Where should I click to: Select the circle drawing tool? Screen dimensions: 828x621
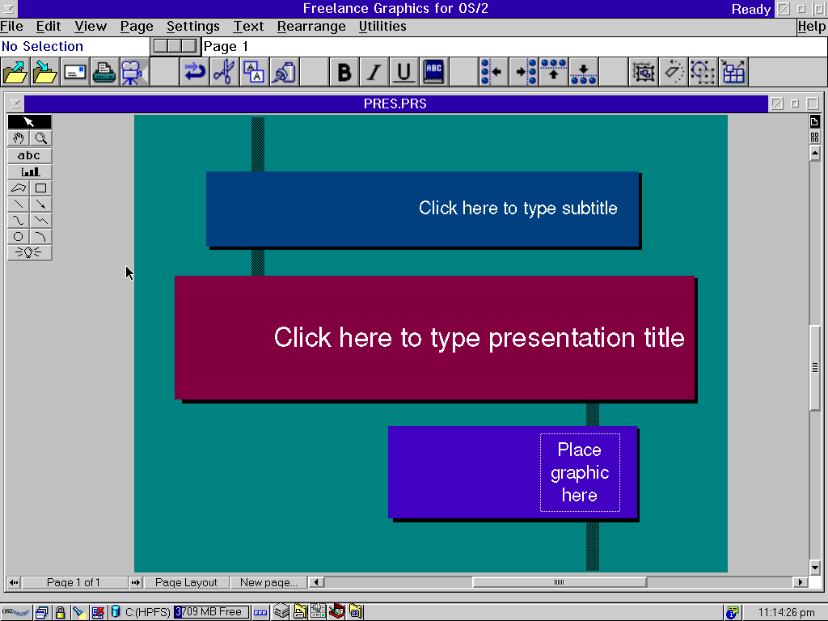tap(19, 237)
